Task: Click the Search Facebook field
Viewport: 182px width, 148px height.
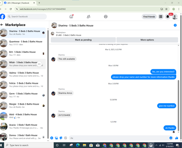Action: tap(27, 16)
